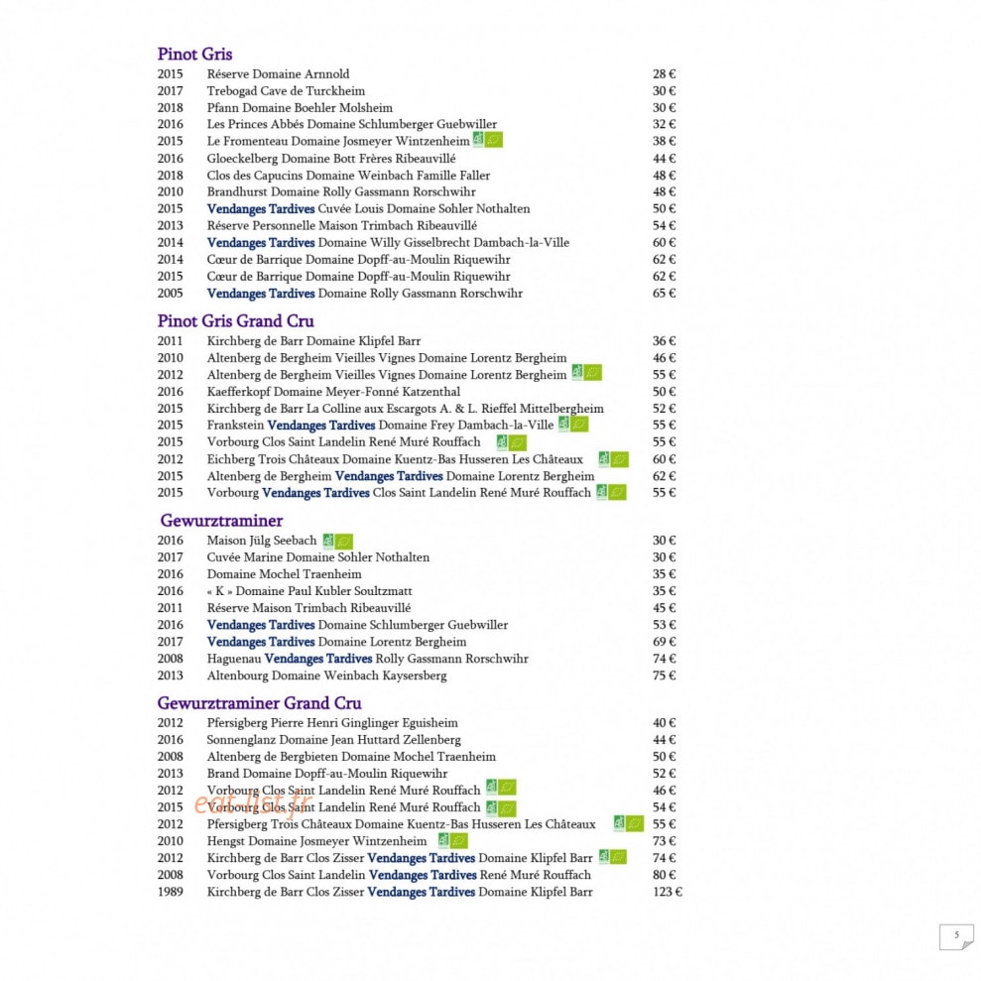Click Réserve Domaine Arnnold wine entry
Viewport: 981px width, 981px height.
[x=279, y=73]
